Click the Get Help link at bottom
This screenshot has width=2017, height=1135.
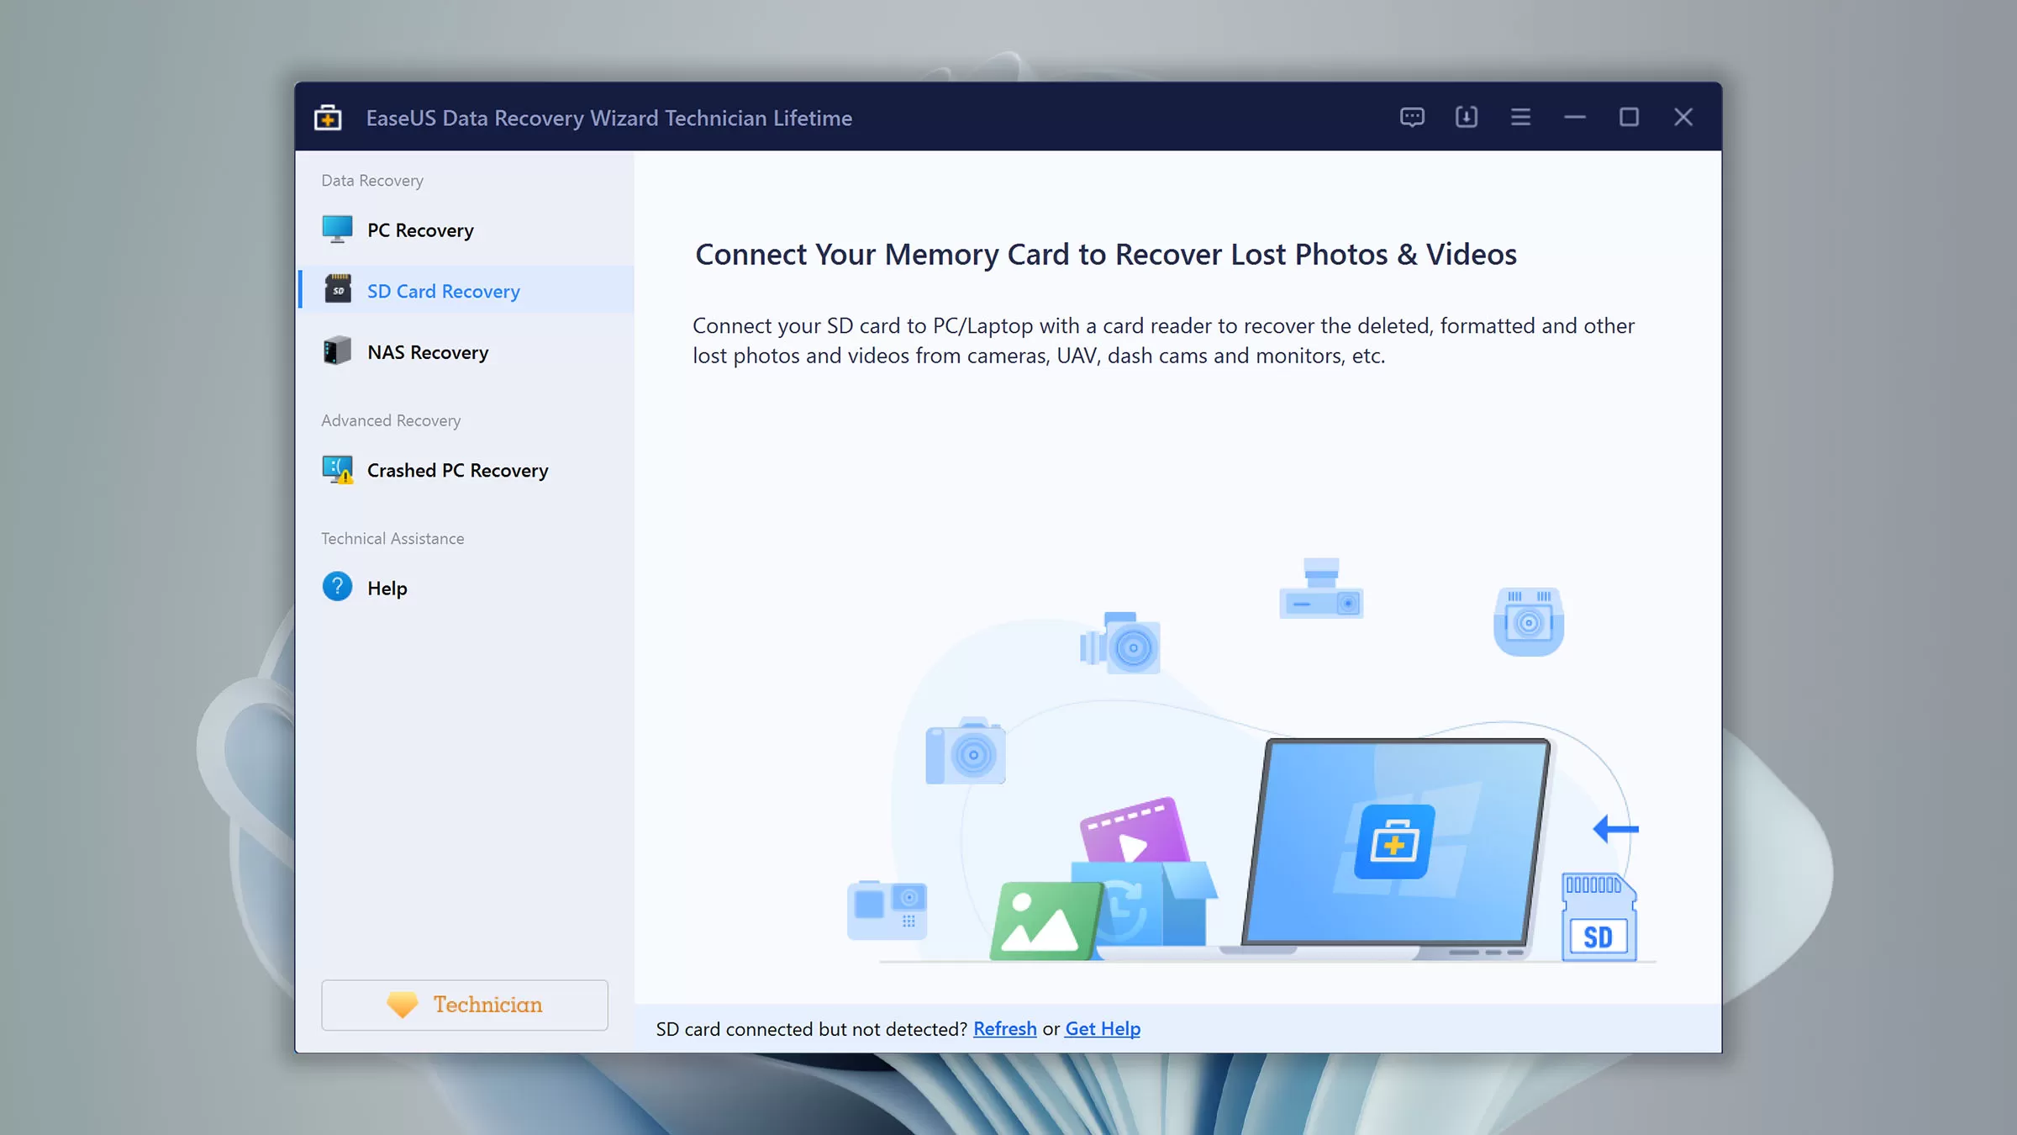(x=1103, y=1028)
